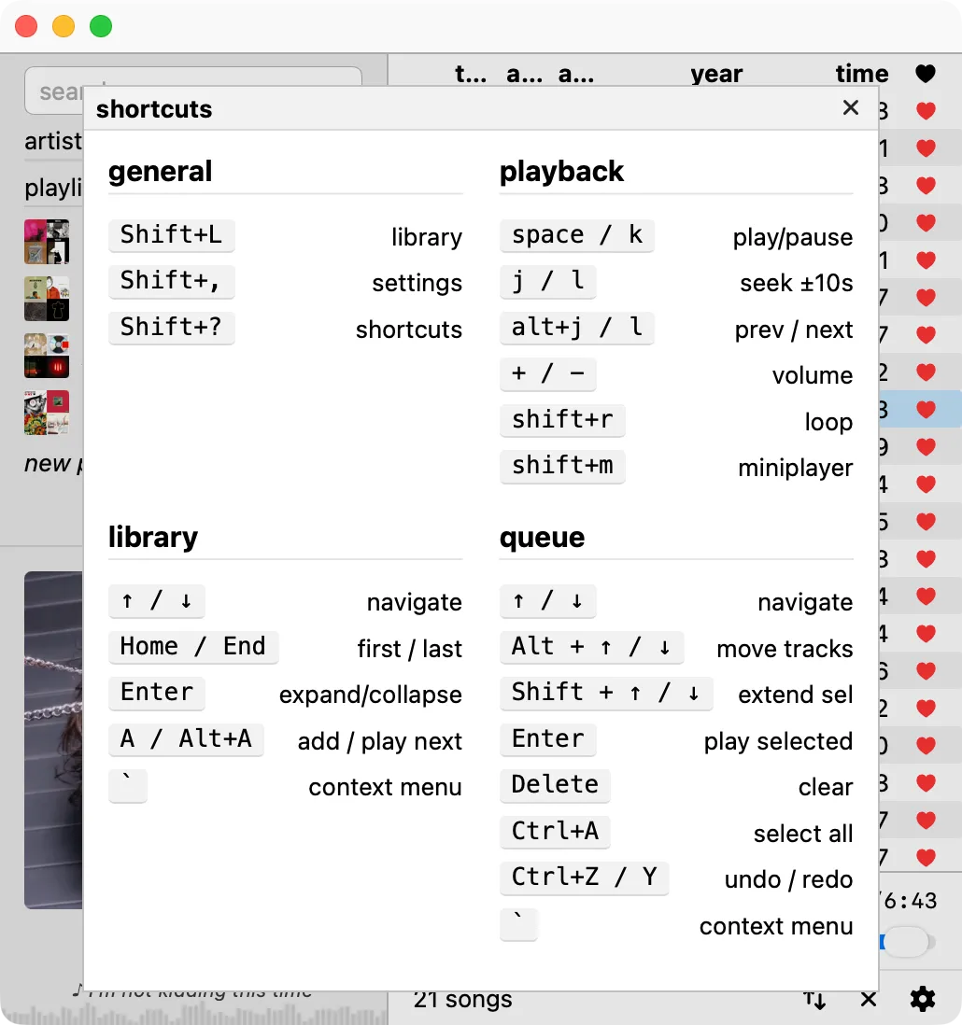Viewport: 962px width, 1025px height.
Task: Focus the search field
Action: 193,91
